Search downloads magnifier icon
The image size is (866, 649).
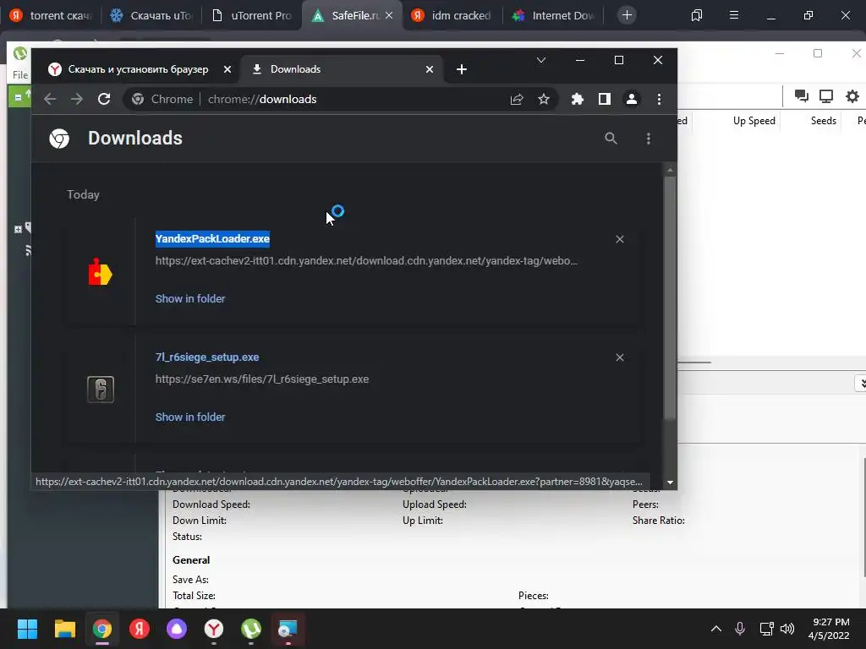click(611, 138)
